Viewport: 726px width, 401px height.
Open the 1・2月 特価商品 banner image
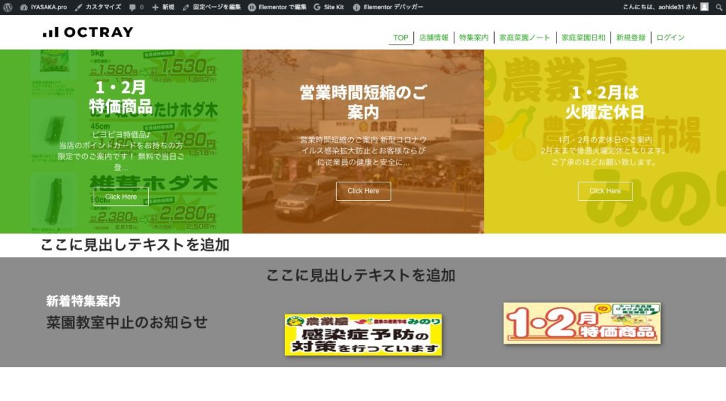point(582,323)
